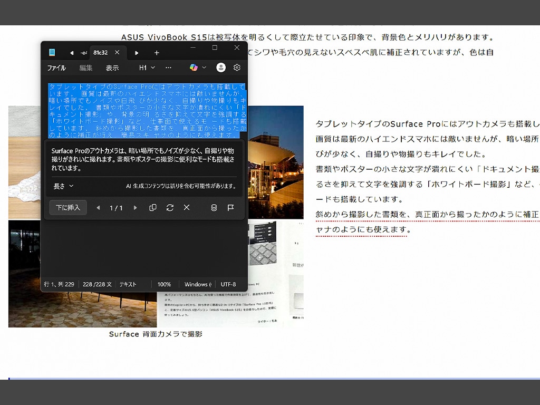Screen dimensions: 540x405
Task: Regenerate the AI summary
Action: (x=170, y=208)
